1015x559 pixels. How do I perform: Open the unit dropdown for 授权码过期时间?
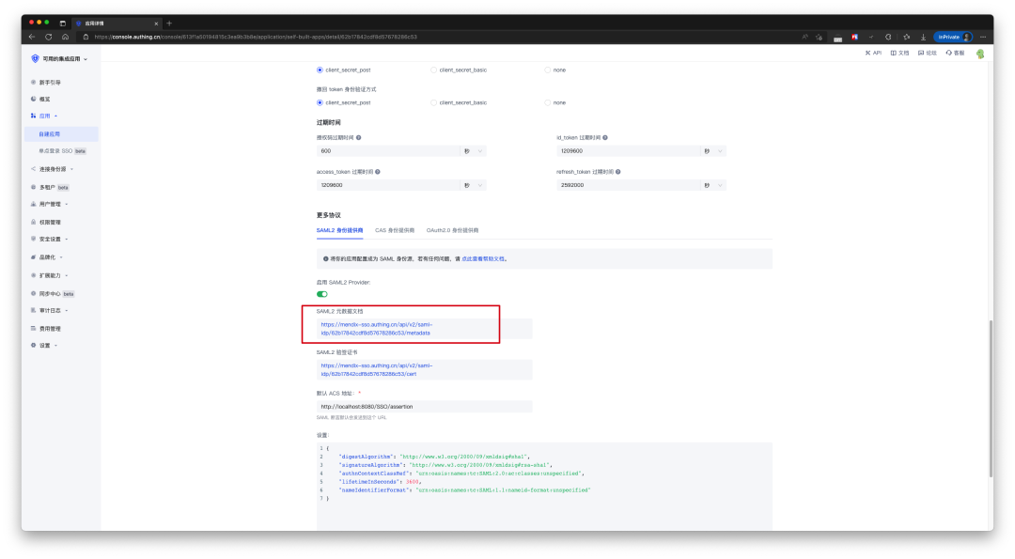click(x=473, y=150)
